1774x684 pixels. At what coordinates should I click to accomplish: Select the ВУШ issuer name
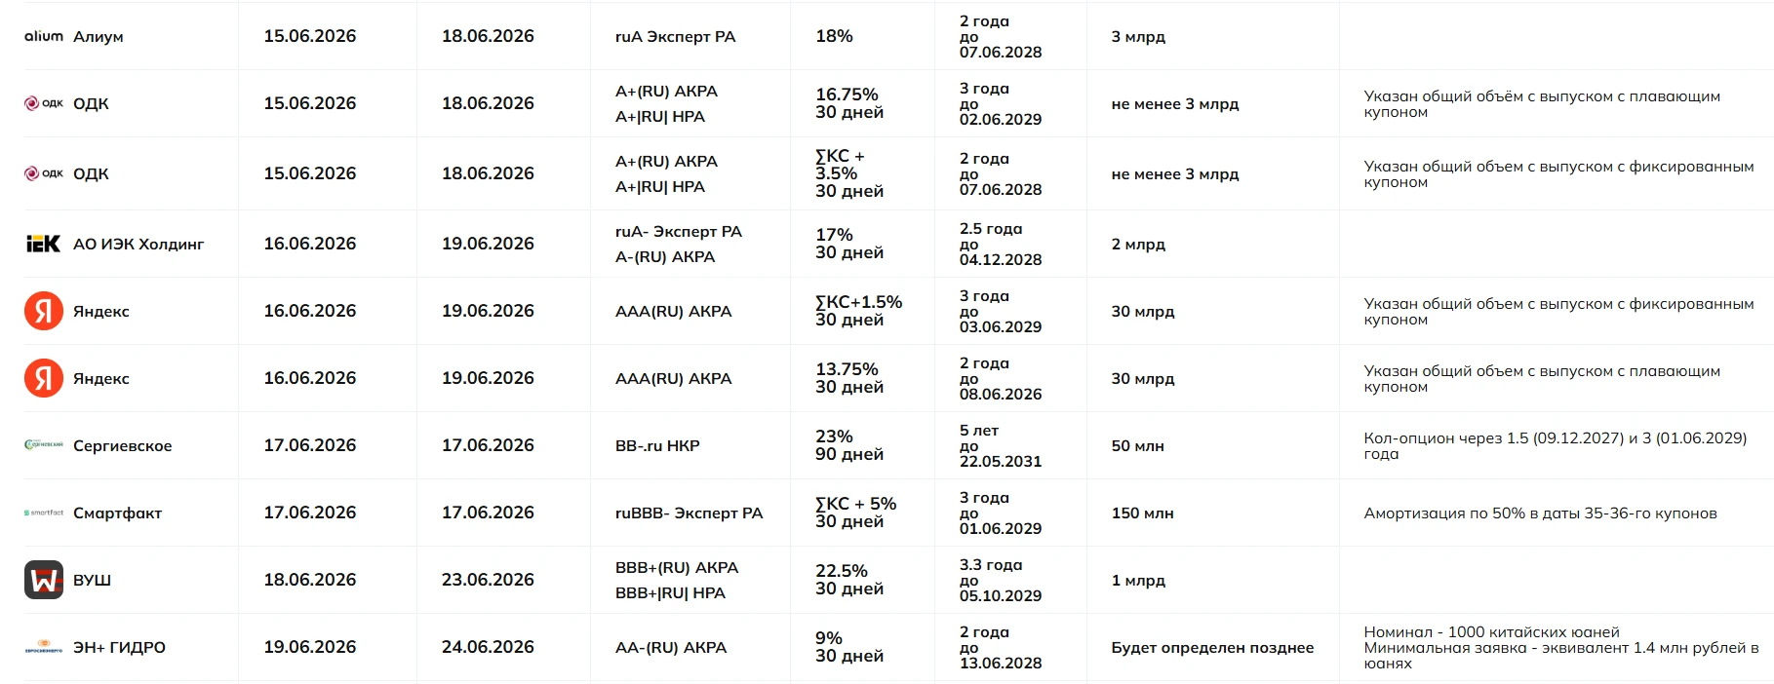(x=93, y=581)
